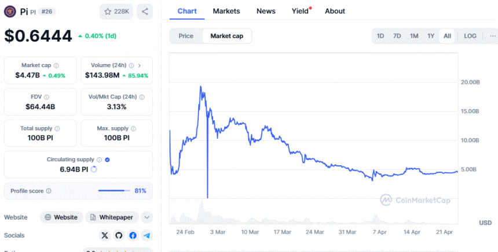Viewport: 498px width, 252px height.
Task: Click the 7 Apr date label
Action: [379, 232]
